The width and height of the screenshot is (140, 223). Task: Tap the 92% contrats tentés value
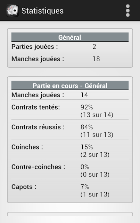point(87,107)
